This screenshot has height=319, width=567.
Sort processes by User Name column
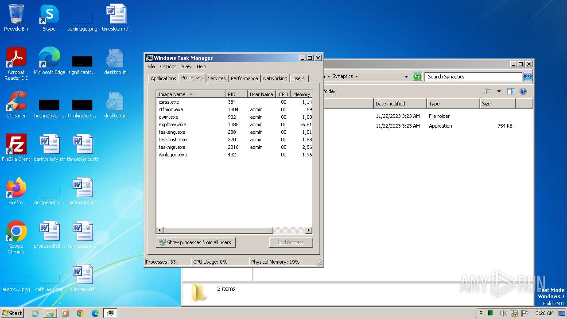tap(261, 94)
